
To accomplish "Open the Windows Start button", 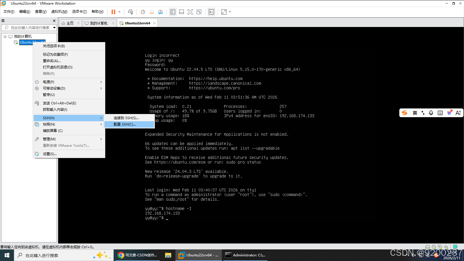I will click(x=7, y=255).
